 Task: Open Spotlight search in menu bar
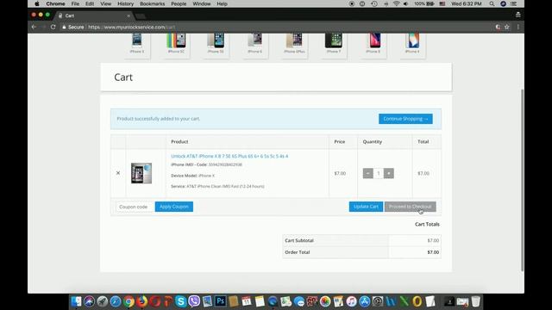[x=492, y=3]
